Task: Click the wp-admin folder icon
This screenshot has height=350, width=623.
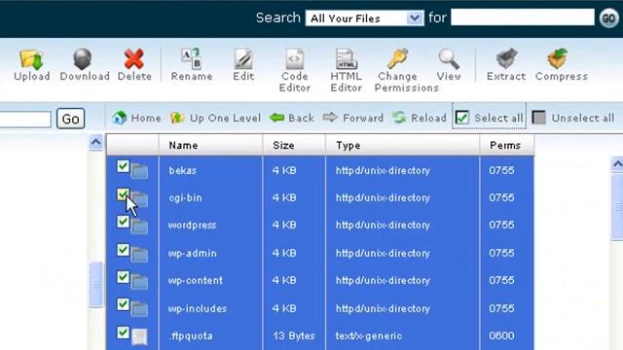Action: pos(139,255)
